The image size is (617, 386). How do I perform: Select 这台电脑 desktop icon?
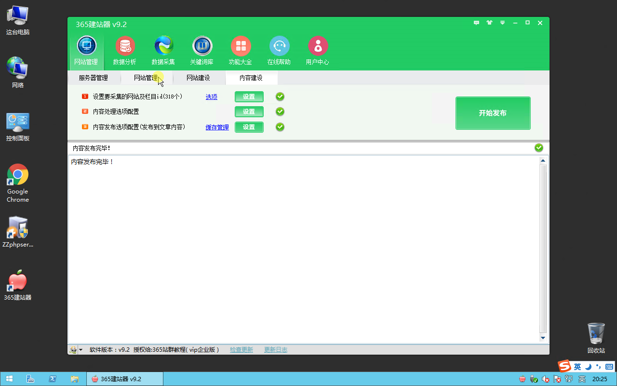tap(18, 20)
